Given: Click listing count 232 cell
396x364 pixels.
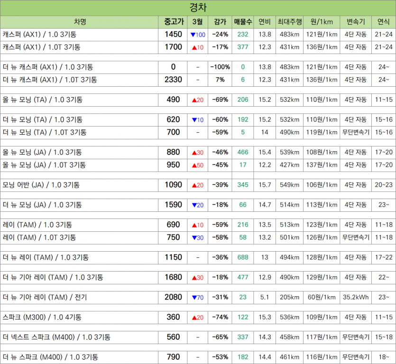Looking at the screenshot, I should point(243,34).
